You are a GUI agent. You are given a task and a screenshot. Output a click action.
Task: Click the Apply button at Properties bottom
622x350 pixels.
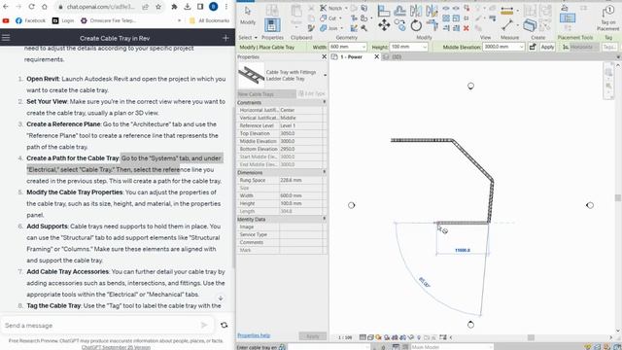click(313, 336)
